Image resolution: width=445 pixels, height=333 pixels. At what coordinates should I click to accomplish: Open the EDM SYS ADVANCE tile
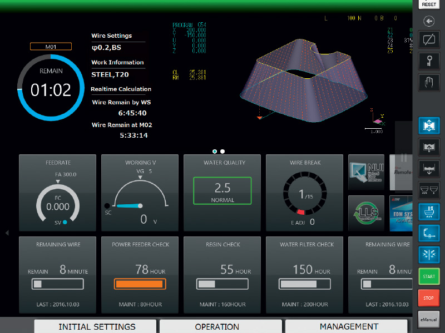(x=401, y=213)
